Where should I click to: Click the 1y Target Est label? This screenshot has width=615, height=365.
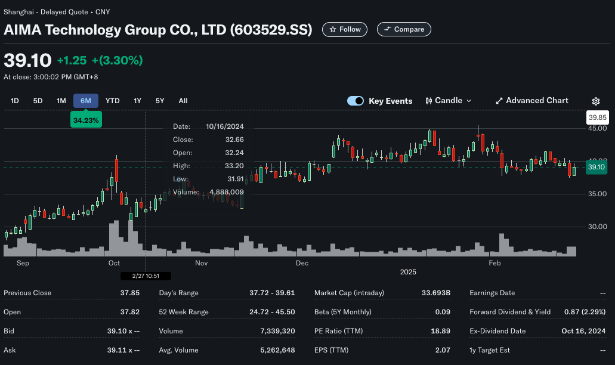[490, 350]
